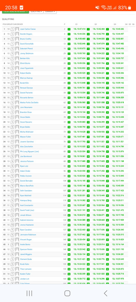Click Elliott Boots's avatar picture
The image size is (136, 302).
[17, 63]
